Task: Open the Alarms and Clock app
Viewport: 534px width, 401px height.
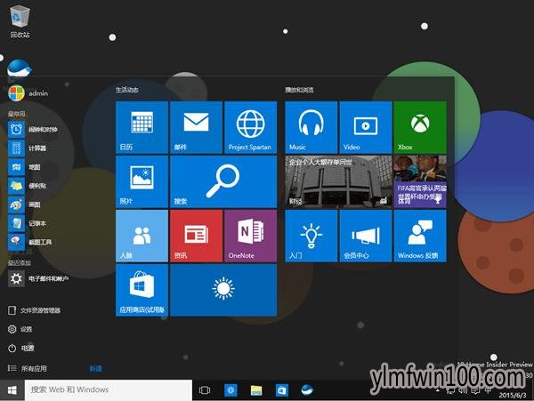Action: 33,129
